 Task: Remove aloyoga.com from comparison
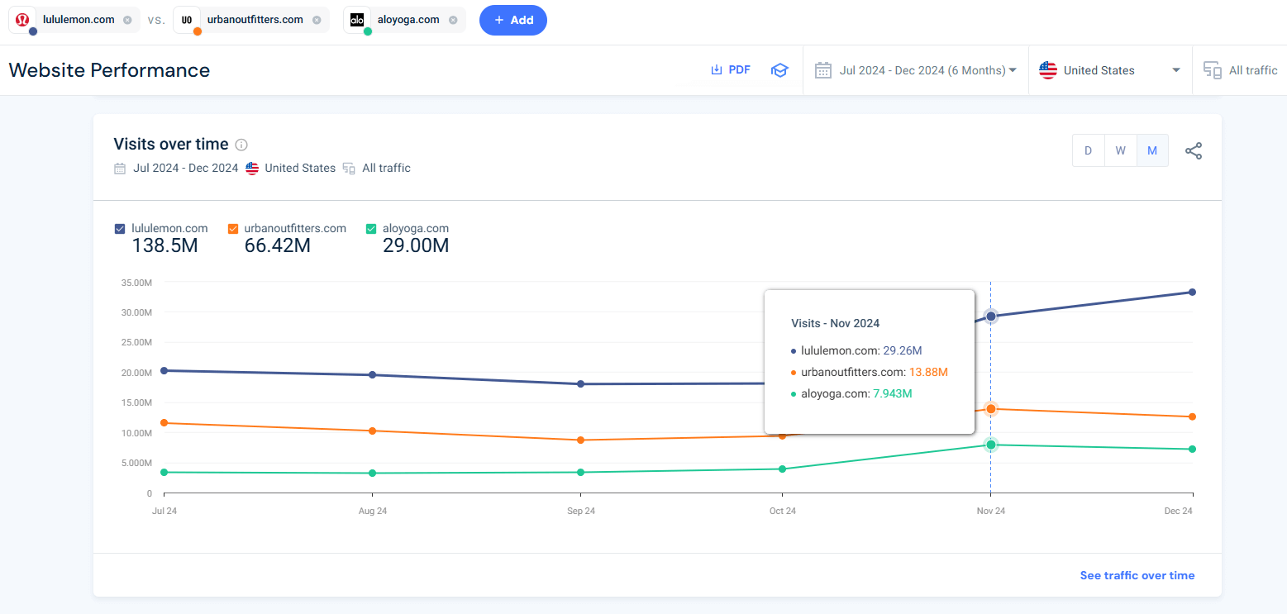[453, 20]
